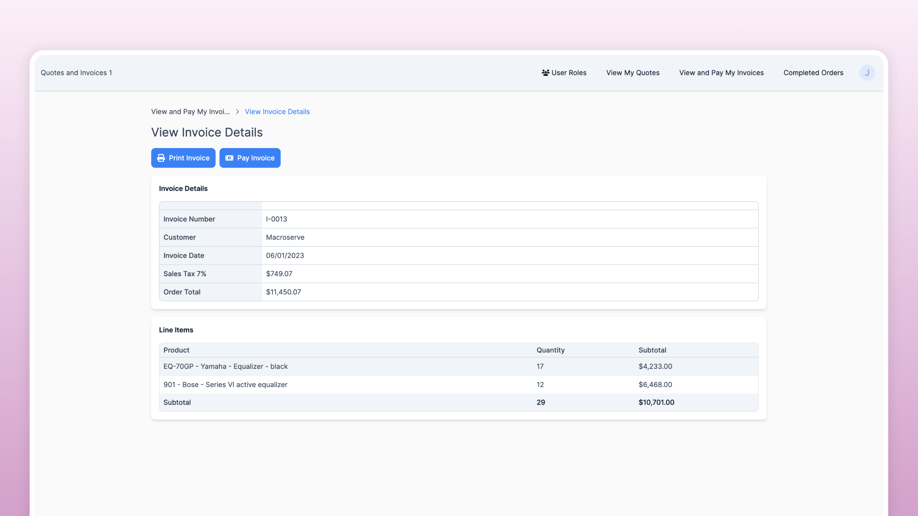This screenshot has width=918, height=516.
Task: Click the Quantity column header
Action: click(550, 350)
